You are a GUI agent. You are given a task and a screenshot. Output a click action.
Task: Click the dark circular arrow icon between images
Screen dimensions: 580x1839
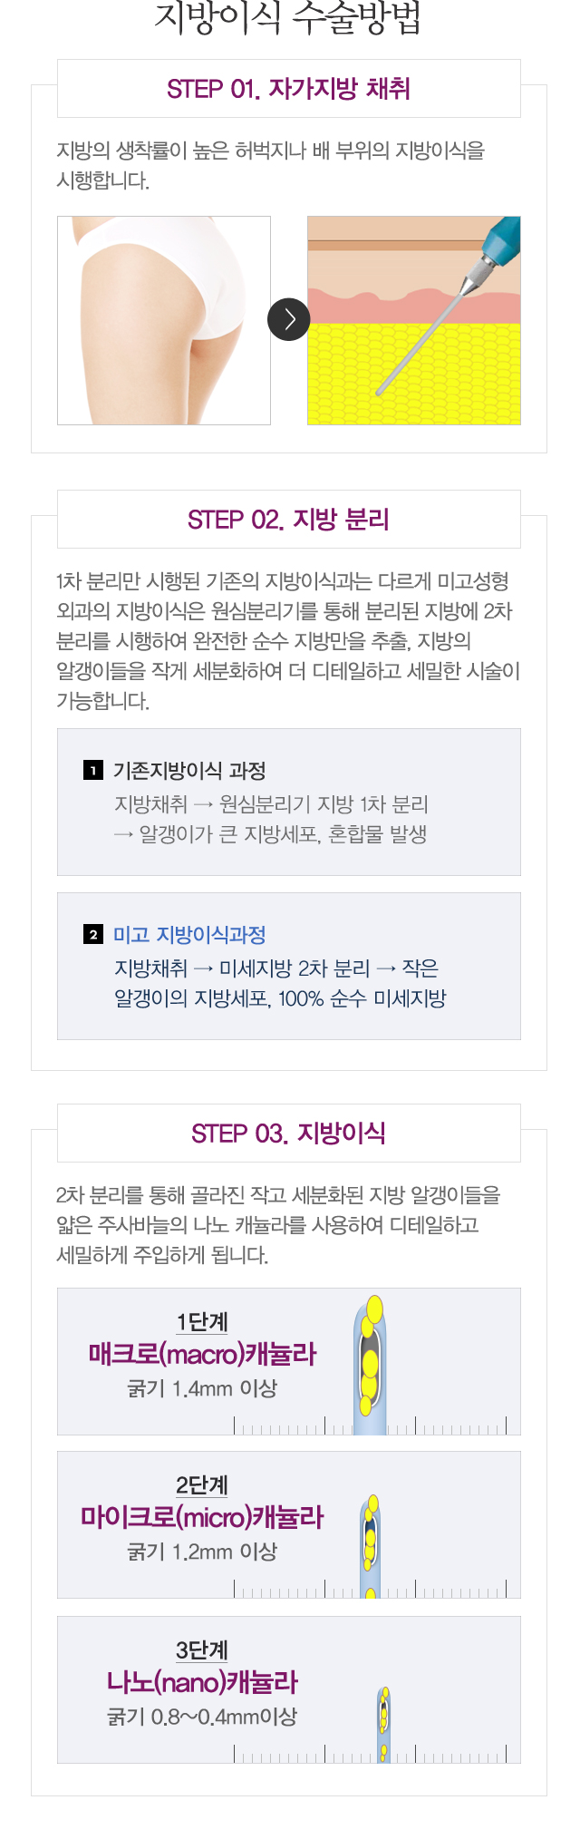tap(289, 319)
